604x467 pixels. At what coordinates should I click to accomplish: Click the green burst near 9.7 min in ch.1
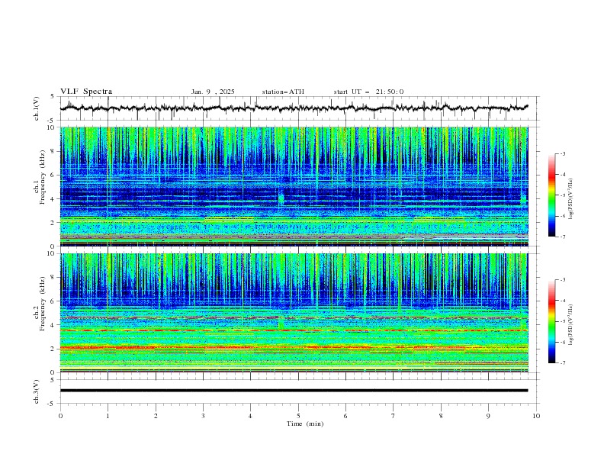(523, 199)
